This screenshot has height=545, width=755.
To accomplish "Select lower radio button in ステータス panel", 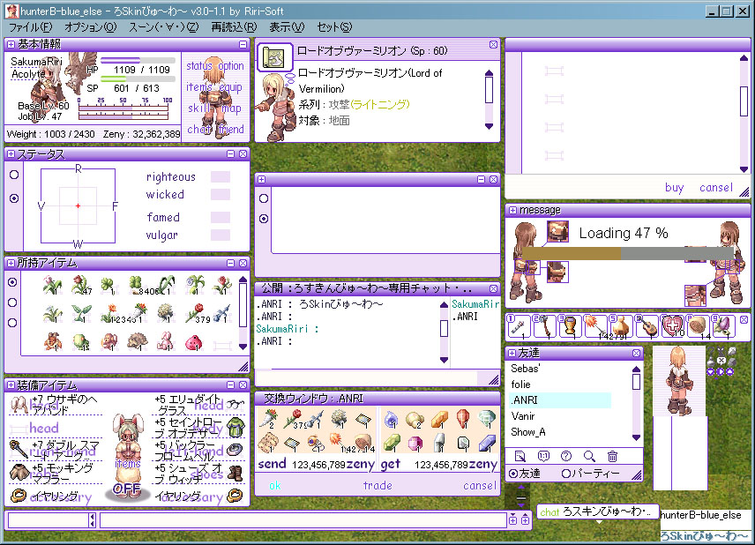I will (x=14, y=198).
